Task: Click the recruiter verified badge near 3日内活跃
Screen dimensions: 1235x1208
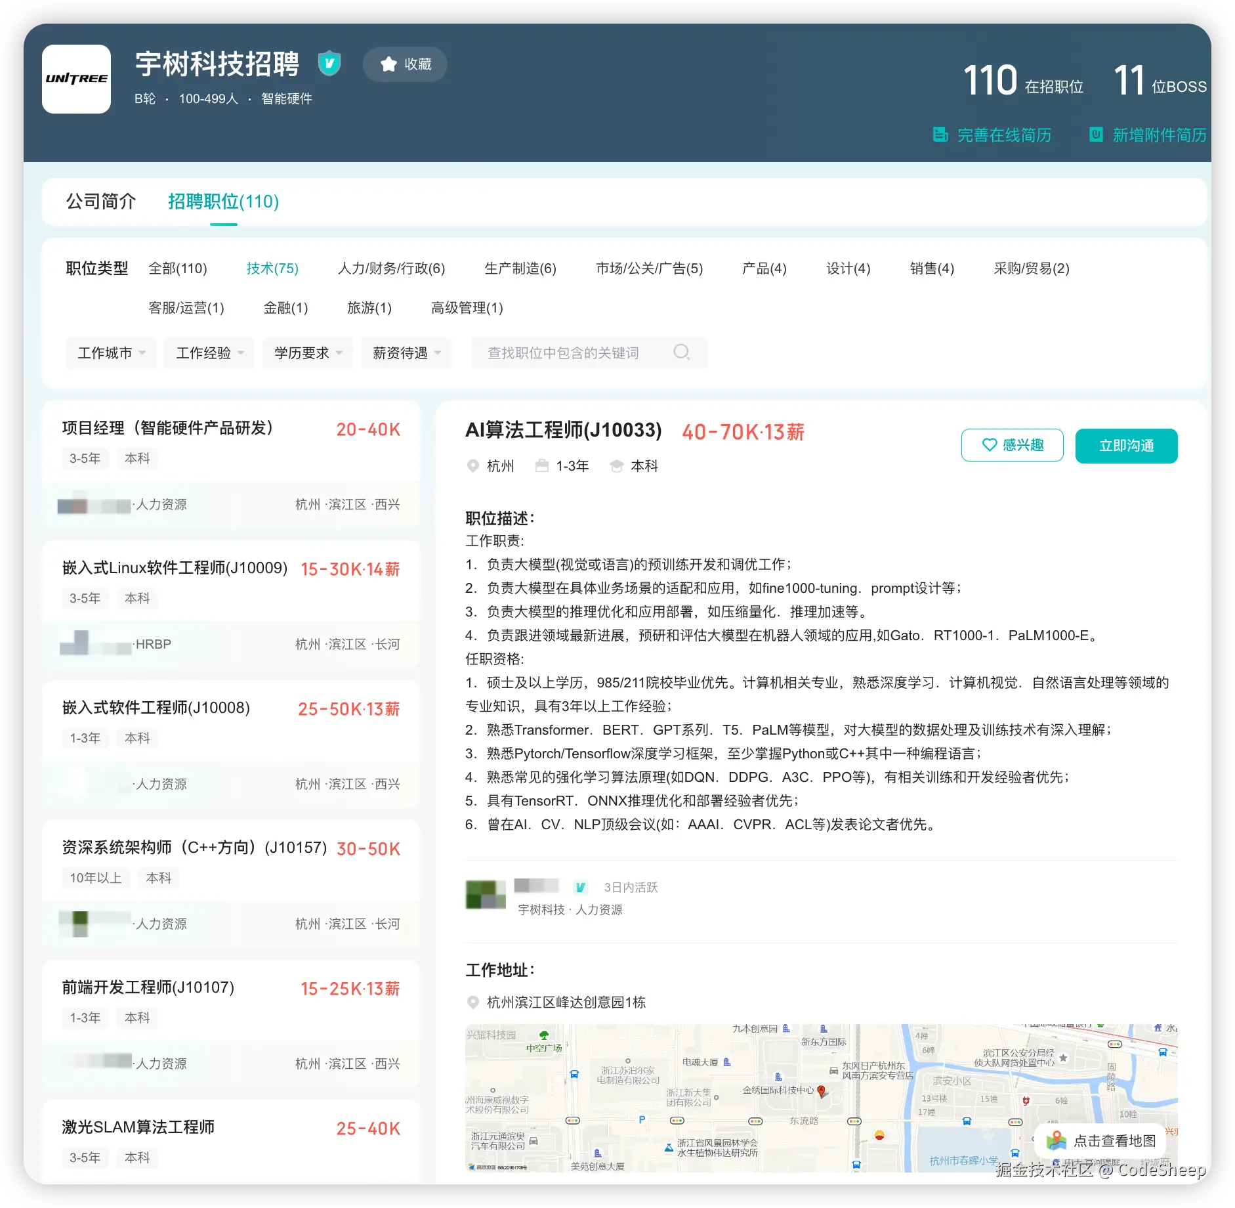Action: 580,888
